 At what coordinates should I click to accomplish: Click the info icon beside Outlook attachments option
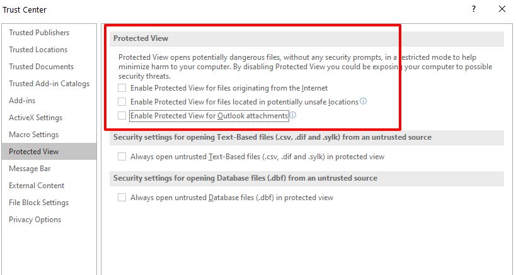(x=293, y=115)
